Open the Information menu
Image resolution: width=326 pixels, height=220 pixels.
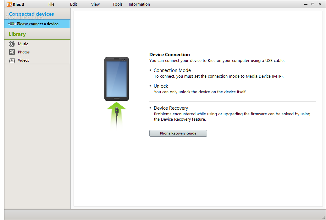[139, 4]
